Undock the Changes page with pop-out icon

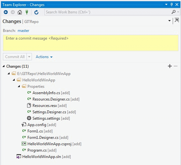point(177,20)
